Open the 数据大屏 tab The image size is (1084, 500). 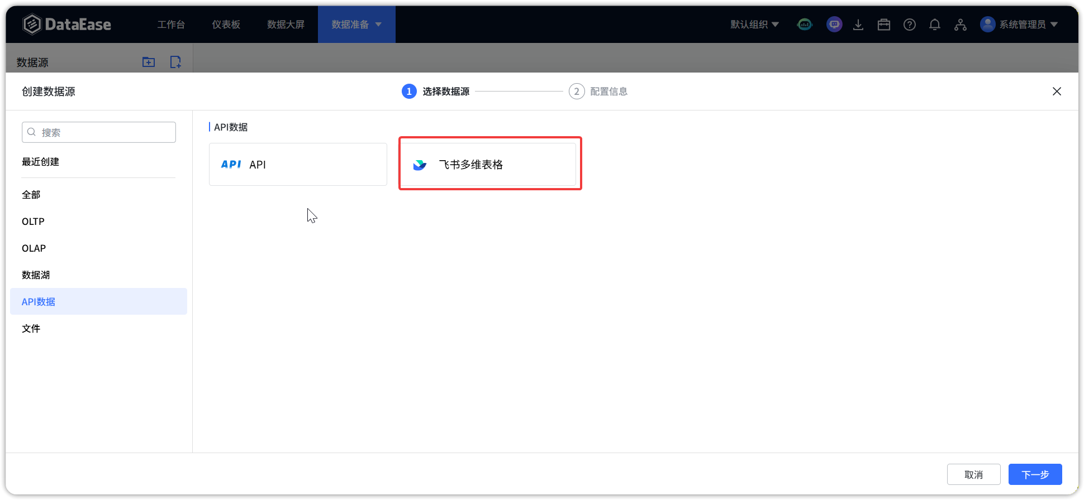(286, 25)
